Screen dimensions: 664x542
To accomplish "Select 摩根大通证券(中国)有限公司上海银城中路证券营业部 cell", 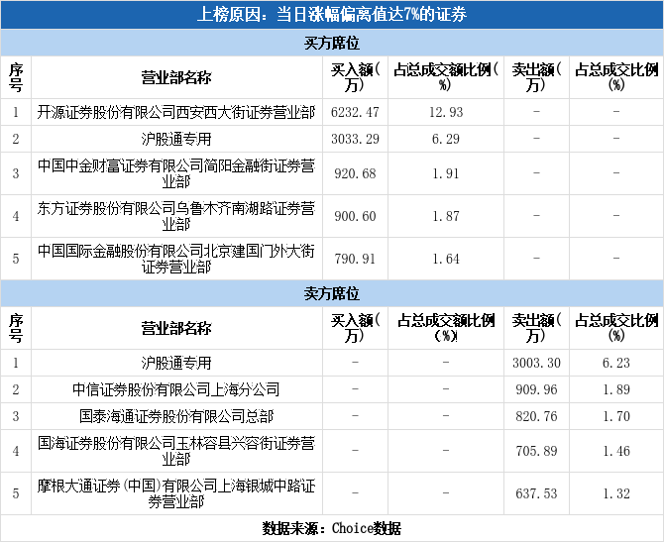I will pyautogui.click(x=176, y=493).
